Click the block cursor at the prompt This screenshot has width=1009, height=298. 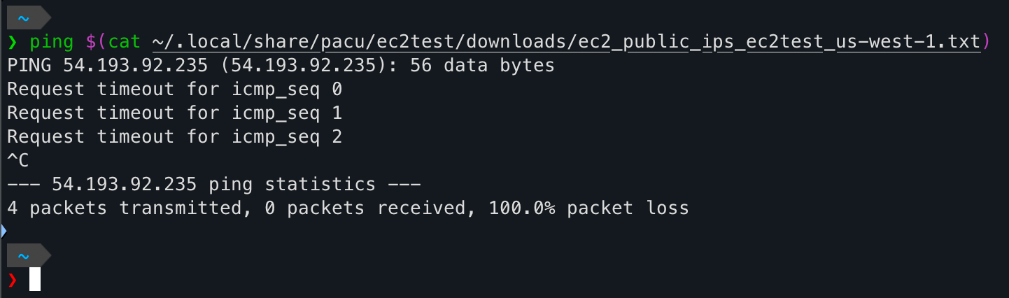point(35,280)
